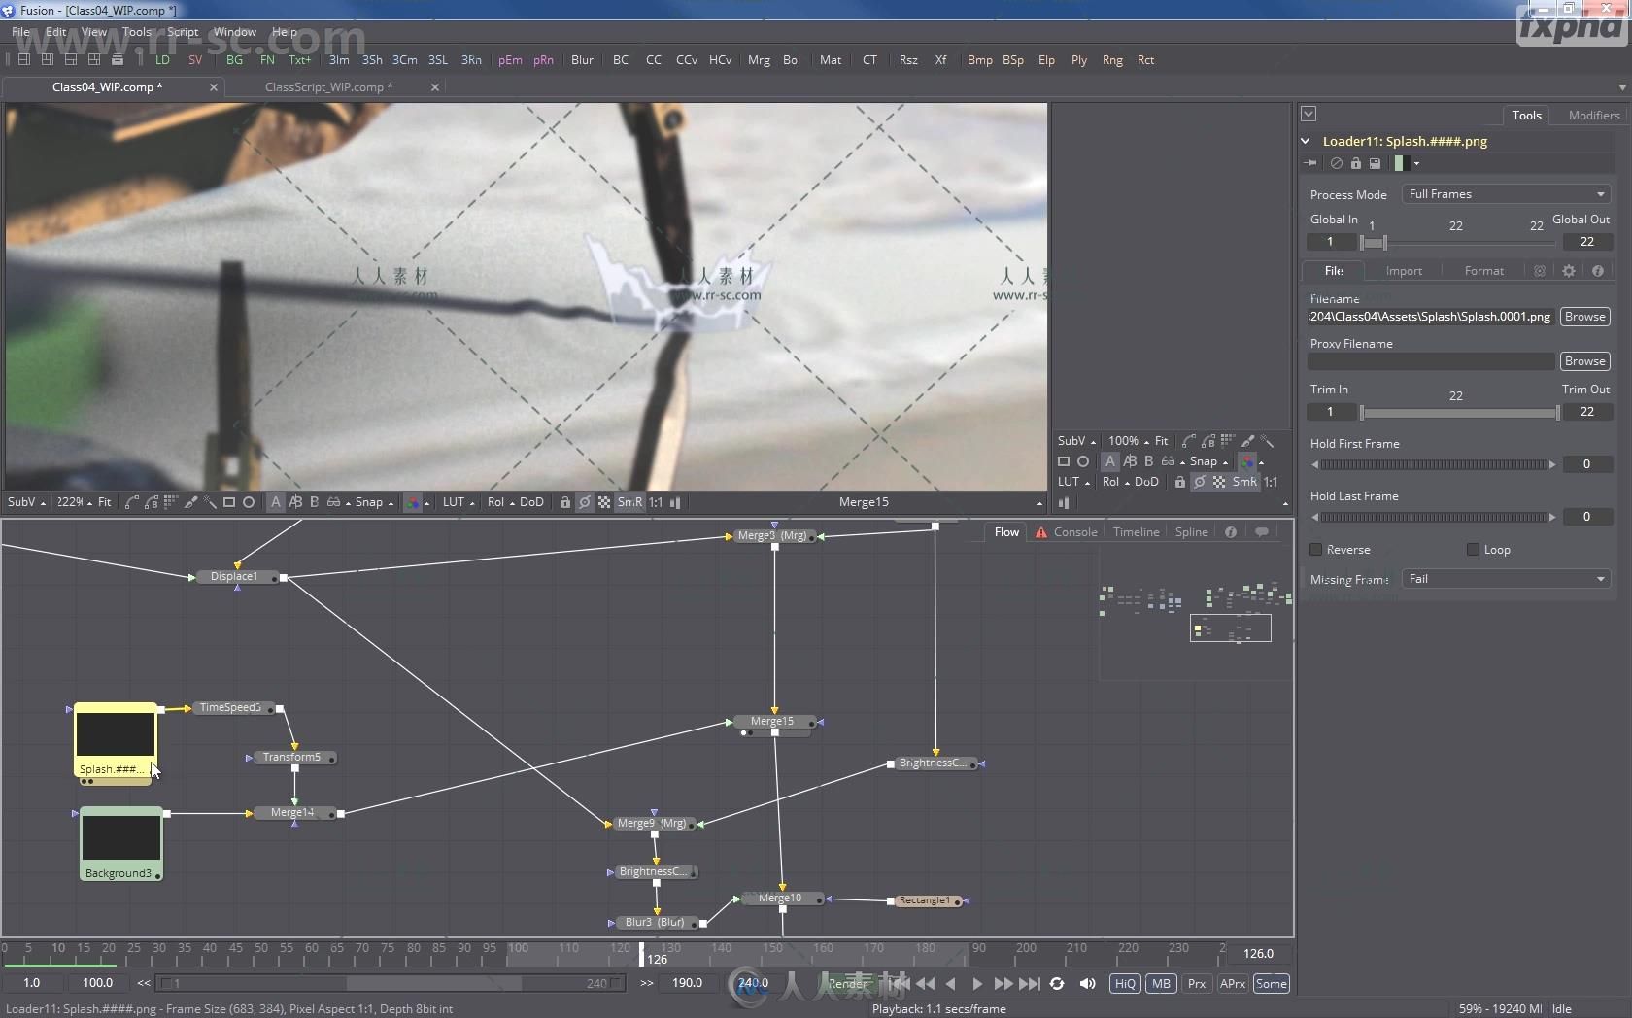1632x1018 pixels.
Task: Open the Process Mode dropdown
Action: coord(1506,194)
